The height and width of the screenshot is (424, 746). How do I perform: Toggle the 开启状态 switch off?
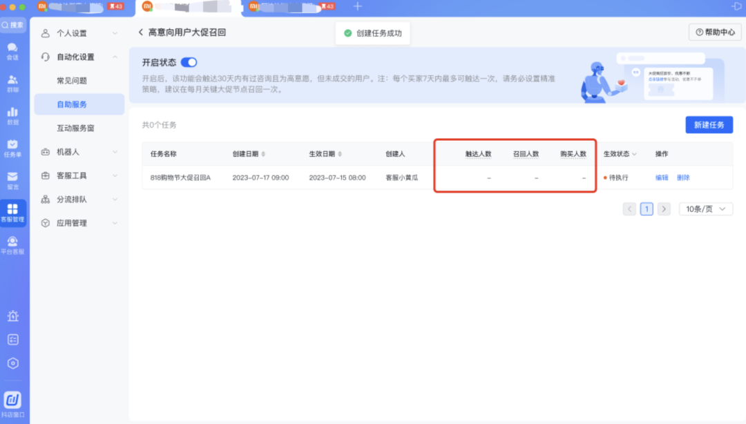189,62
